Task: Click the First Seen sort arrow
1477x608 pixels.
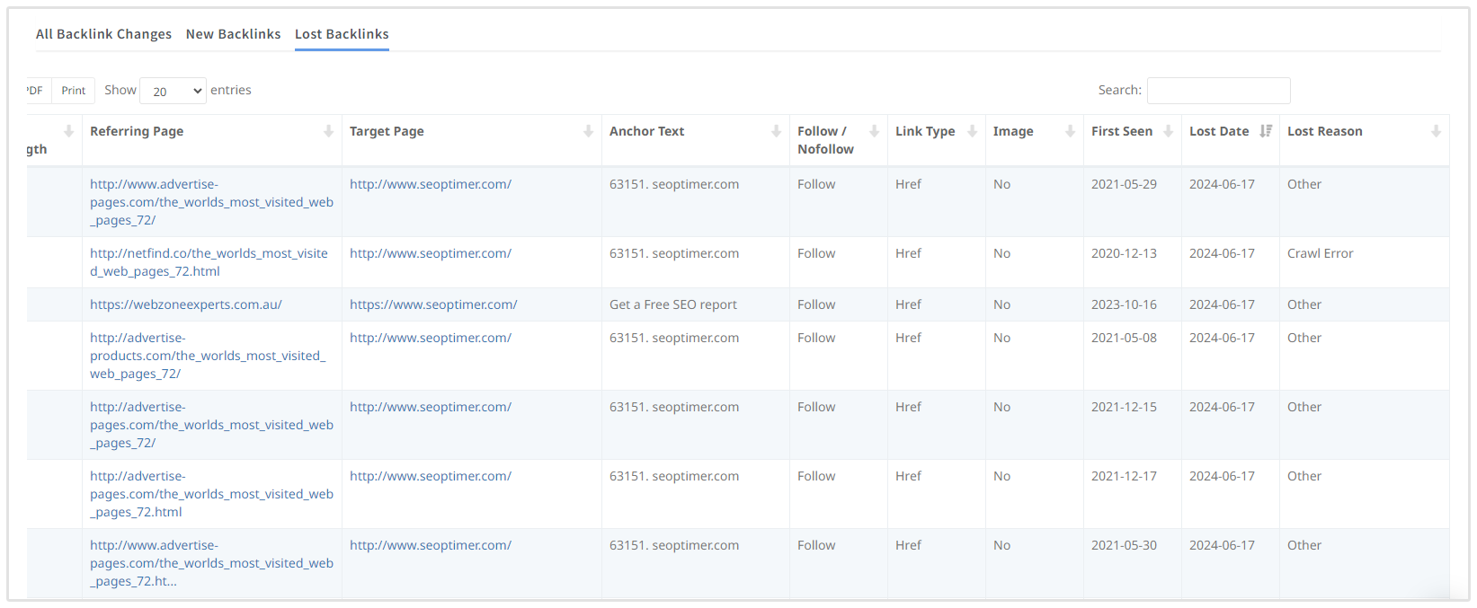Action: pos(1168,131)
